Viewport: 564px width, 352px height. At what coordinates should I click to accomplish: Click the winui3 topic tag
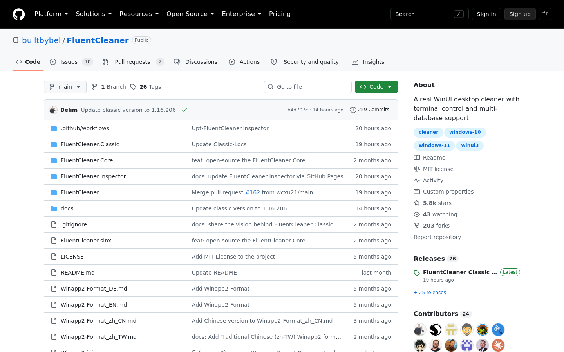tap(470, 145)
